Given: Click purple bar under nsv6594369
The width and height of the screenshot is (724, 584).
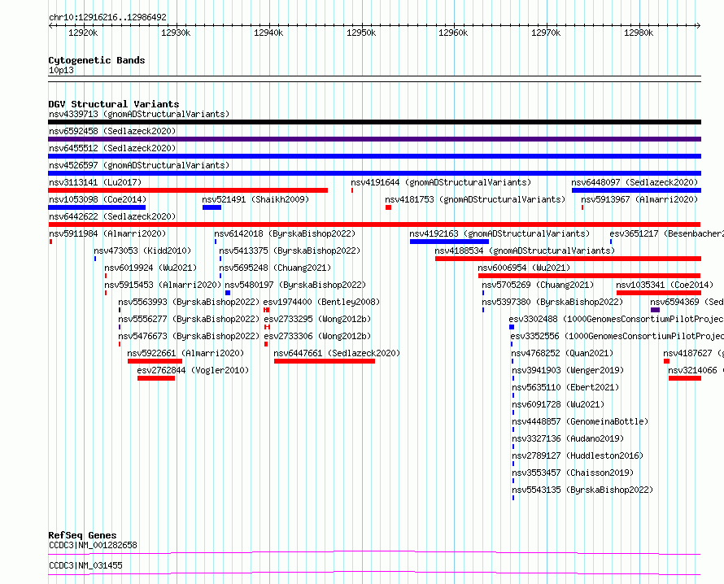Looking at the screenshot, I should [x=655, y=310].
